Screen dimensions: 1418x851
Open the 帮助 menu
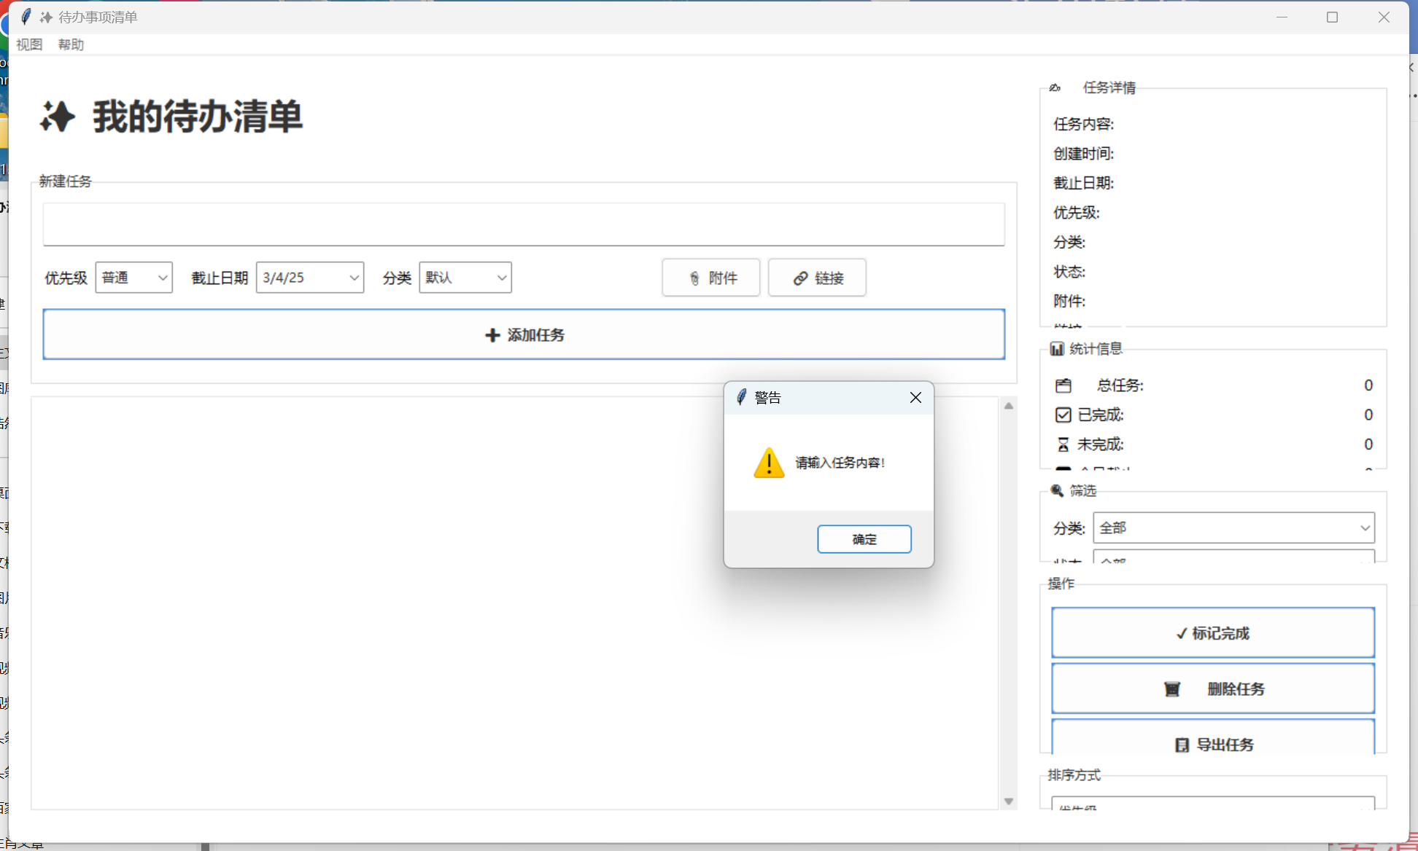tap(71, 44)
